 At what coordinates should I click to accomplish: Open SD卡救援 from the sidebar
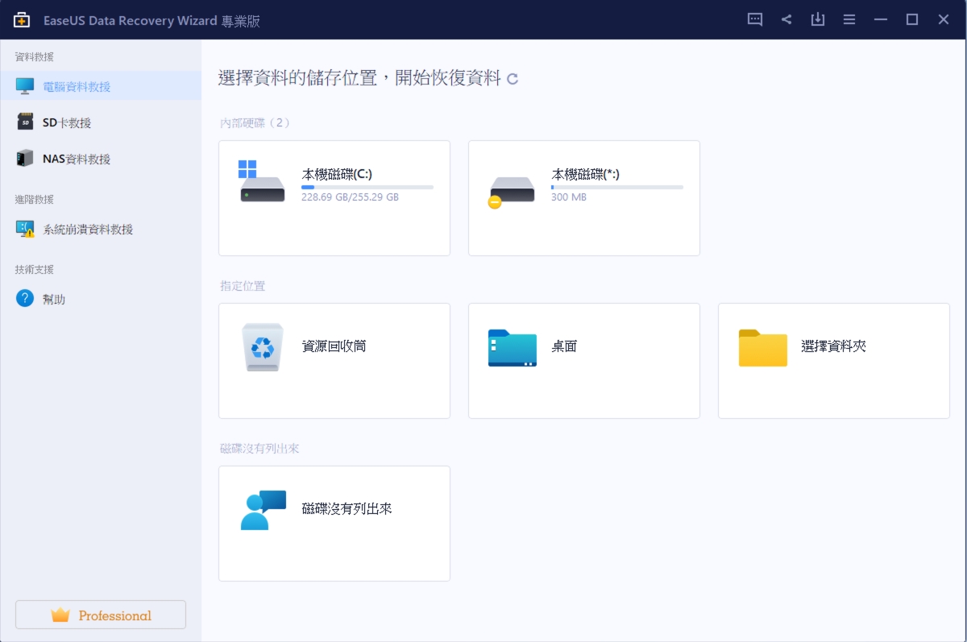(67, 122)
